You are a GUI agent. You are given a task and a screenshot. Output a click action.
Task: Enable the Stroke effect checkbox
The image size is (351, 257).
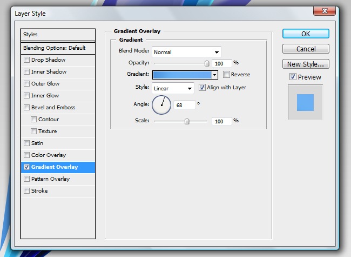point(27,191)
